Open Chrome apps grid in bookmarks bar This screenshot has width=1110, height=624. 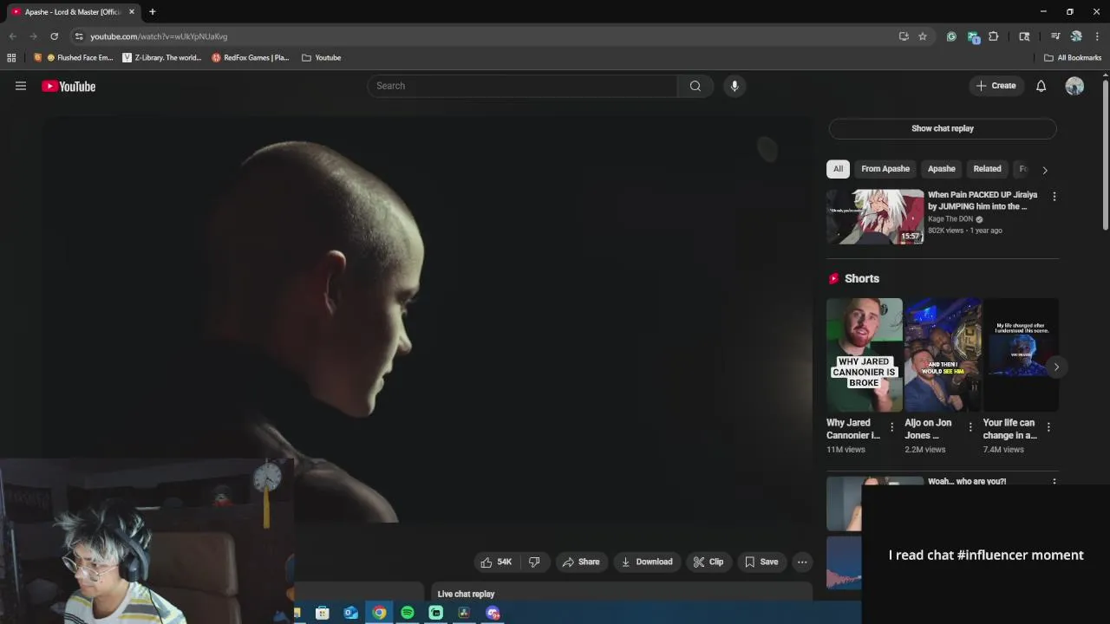(11, 57)
